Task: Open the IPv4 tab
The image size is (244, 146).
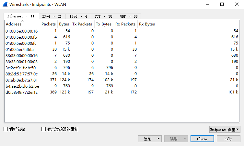Action: [52, 16]
